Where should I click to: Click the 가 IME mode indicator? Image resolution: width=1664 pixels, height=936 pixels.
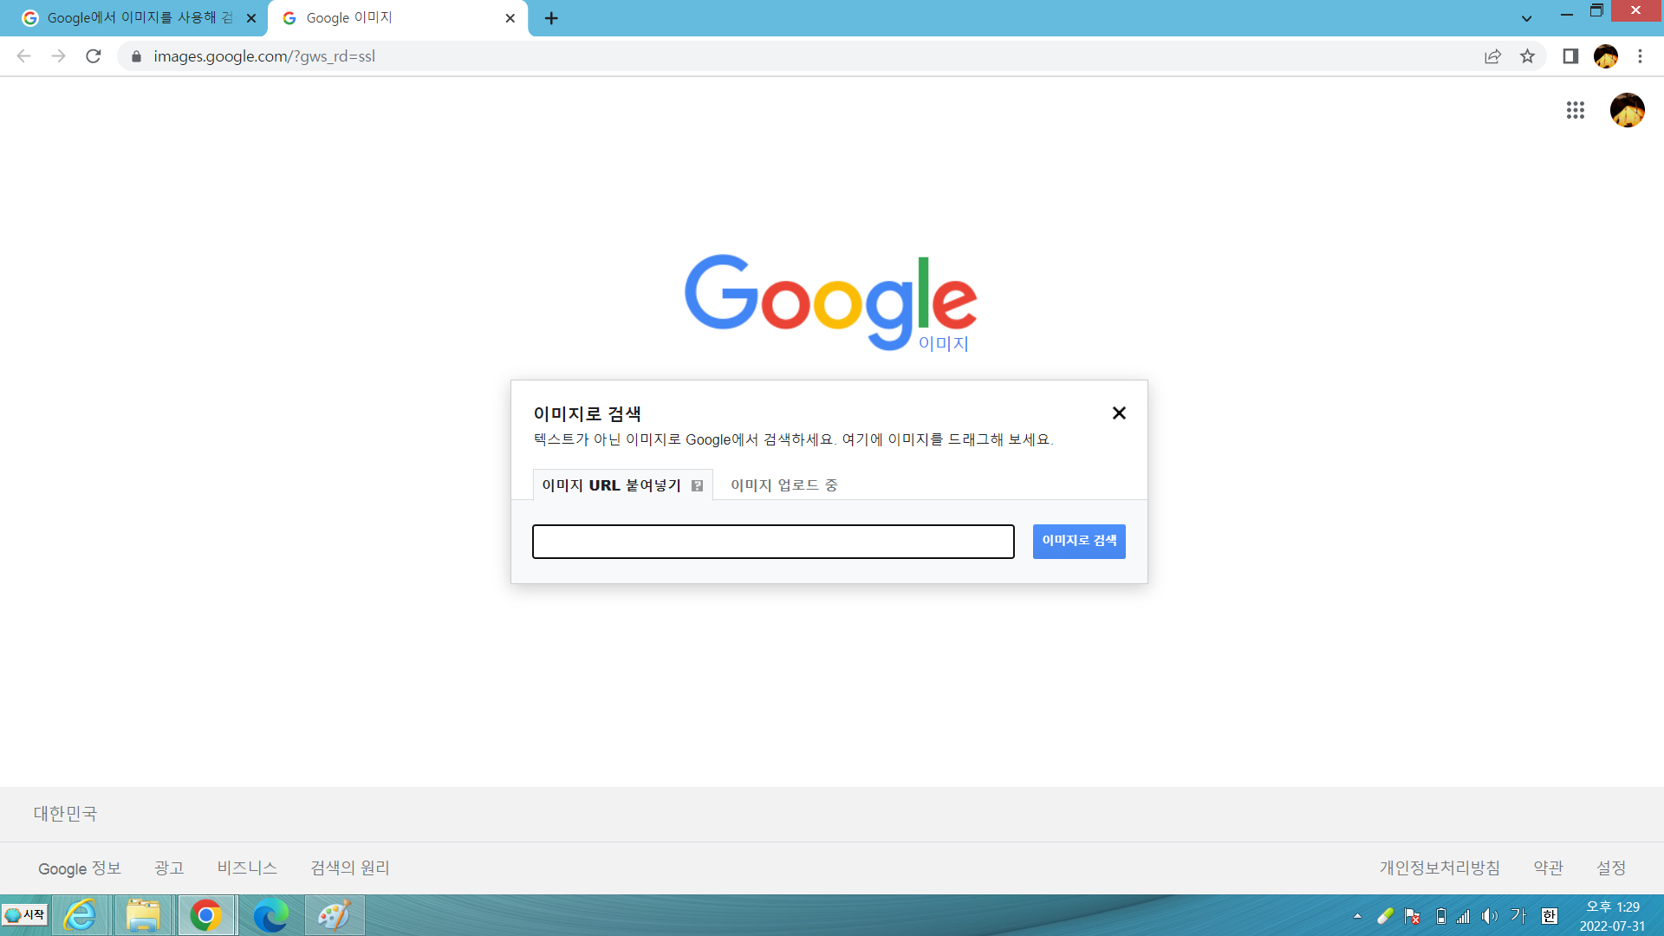click(x=1518, y=916)
